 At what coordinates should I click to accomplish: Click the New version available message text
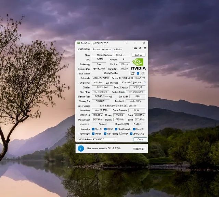[104, 149]
